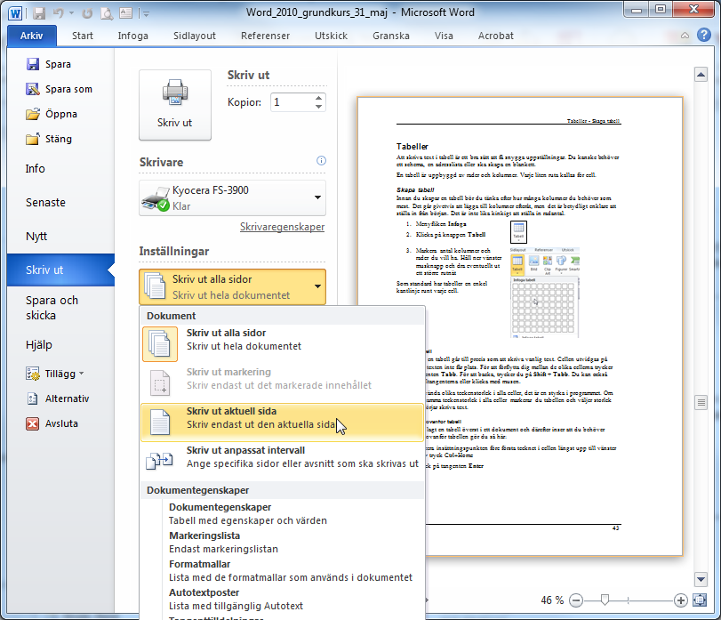Zoom in with the plus button
721x620 pixels.
pos(680,600)
